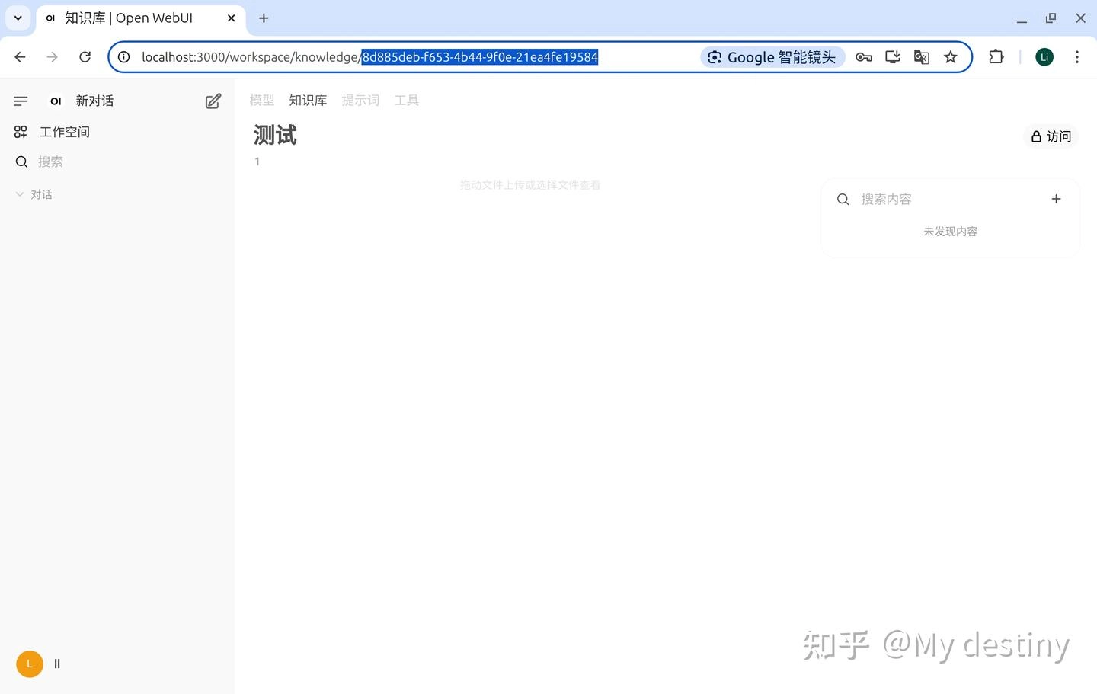Image resolution: width=1097 pixels, height=694 pixels.
Task: Switch to the 提示词 tab
Action: coord(360,100)
